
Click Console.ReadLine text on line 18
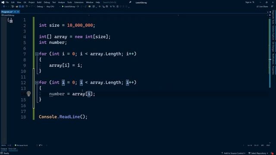pos(60,117)
